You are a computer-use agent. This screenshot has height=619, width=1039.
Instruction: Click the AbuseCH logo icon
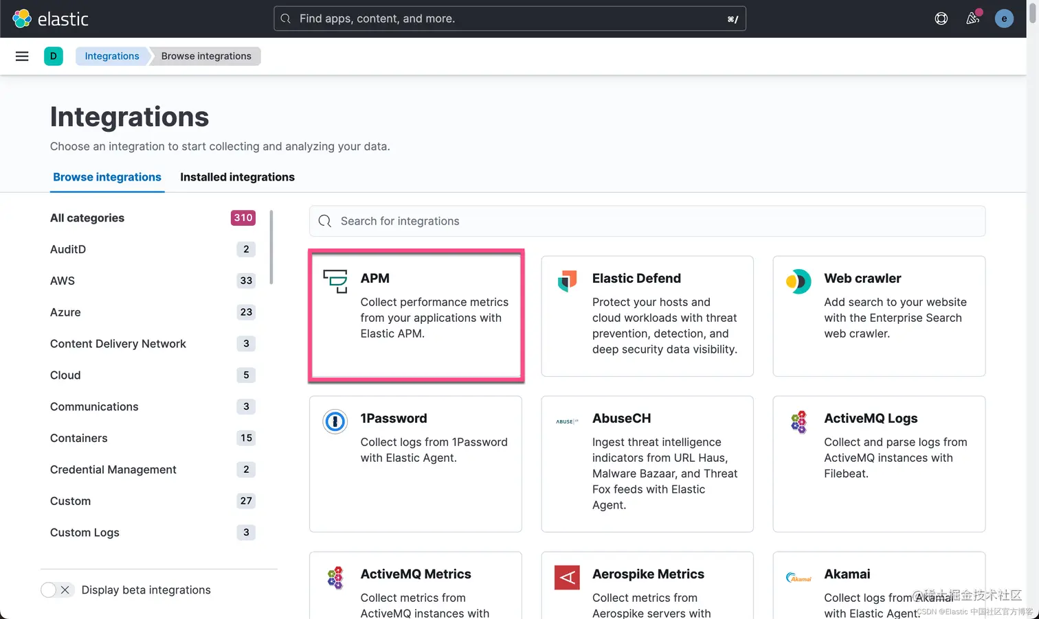567,421
